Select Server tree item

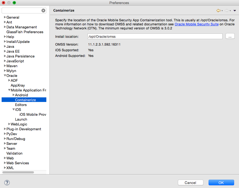click(12, 143)
